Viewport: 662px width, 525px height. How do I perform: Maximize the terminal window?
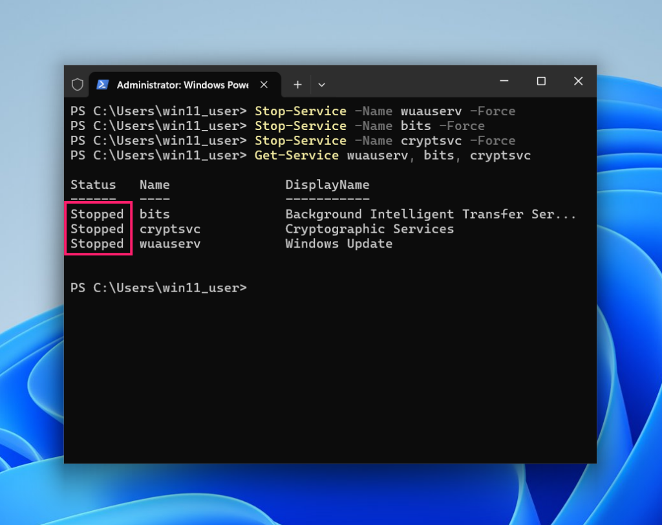pos(541,81)
